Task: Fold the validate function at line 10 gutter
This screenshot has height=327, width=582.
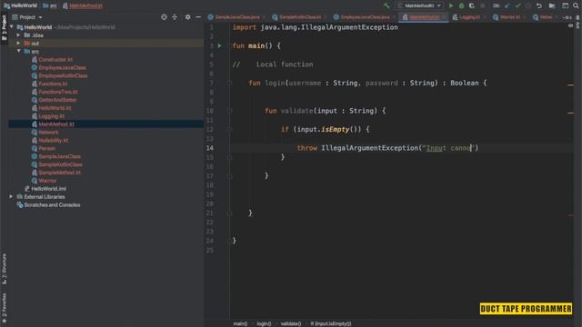Action: click(x=230, y=111)
